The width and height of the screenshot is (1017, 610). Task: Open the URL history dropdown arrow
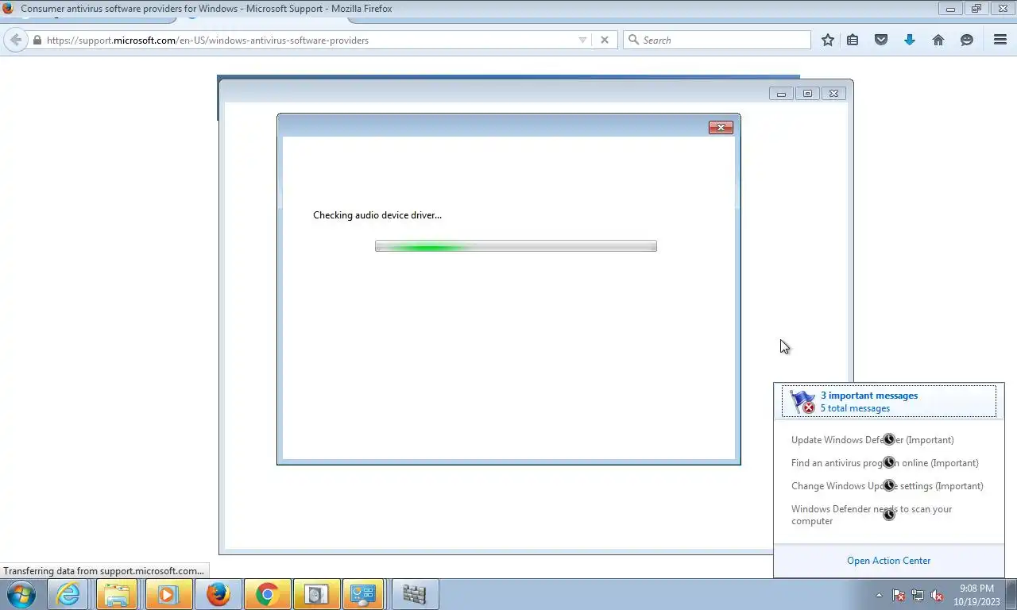582,40
